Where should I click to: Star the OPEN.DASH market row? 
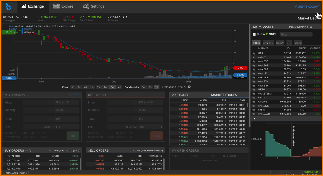click(x=254, y=114)
